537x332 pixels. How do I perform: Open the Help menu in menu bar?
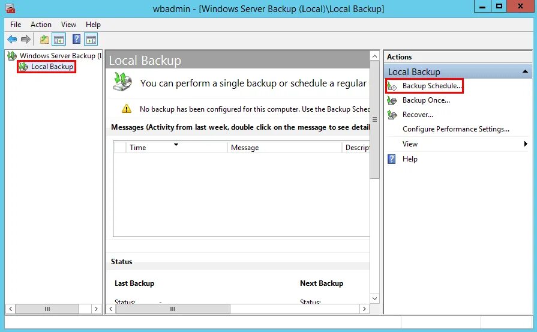click(x=93, y=25)
